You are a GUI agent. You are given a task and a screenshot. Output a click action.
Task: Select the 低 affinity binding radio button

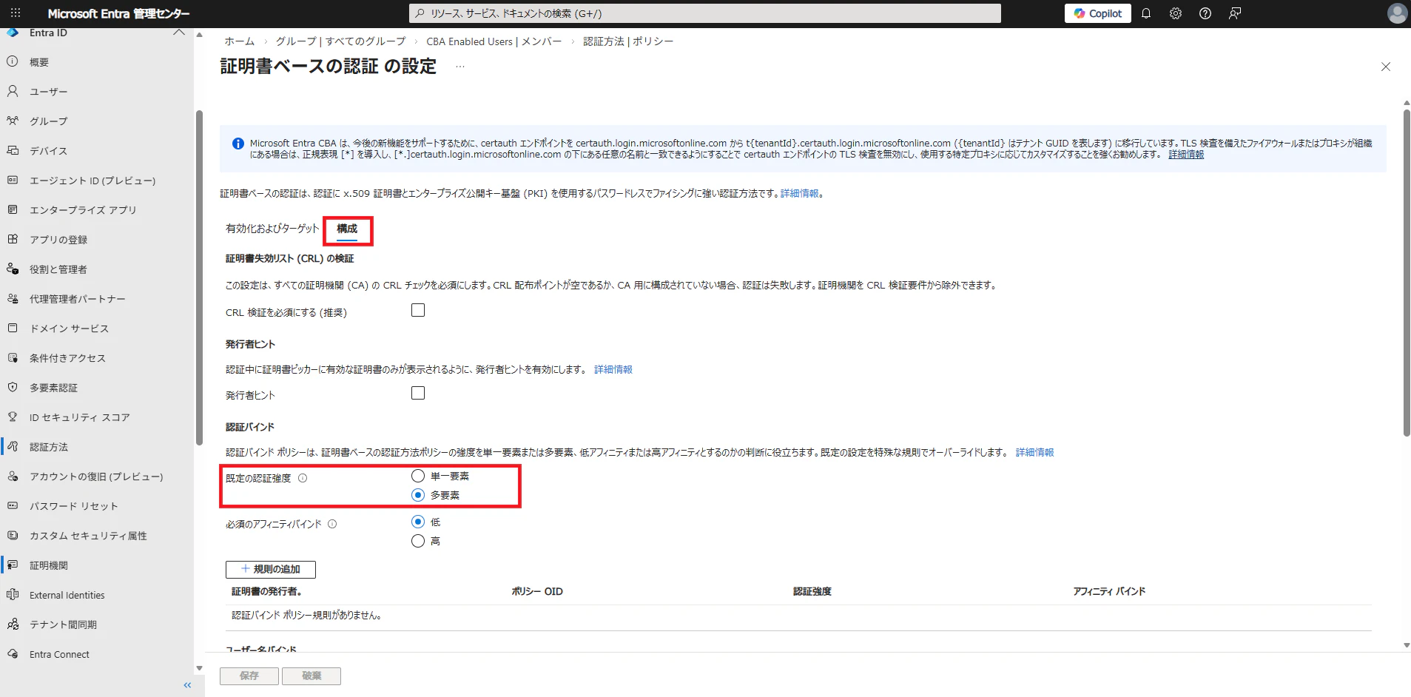click(x=418, y=522)
